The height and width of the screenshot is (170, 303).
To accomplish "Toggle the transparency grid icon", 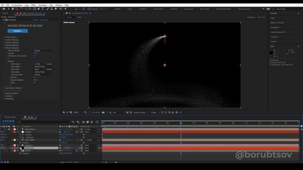I will coord(131,112).
